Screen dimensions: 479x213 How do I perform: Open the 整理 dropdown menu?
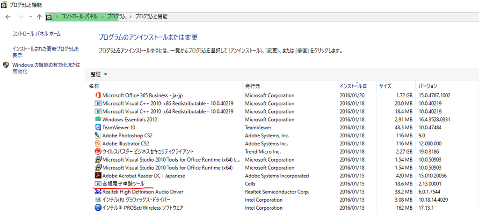pyautogui.click(x=99, y=74)
